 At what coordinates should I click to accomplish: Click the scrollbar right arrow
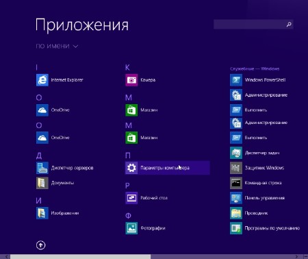click(296, 257)
